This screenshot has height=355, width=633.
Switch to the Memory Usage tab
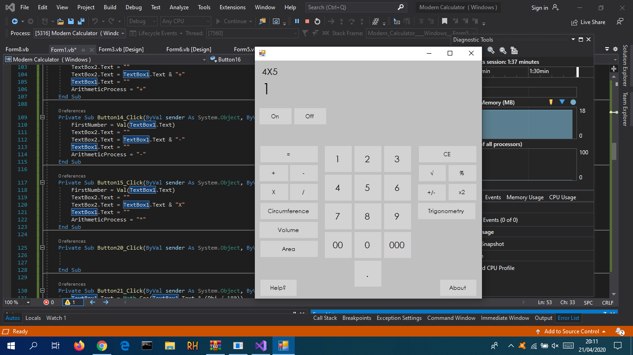point(525,197)
